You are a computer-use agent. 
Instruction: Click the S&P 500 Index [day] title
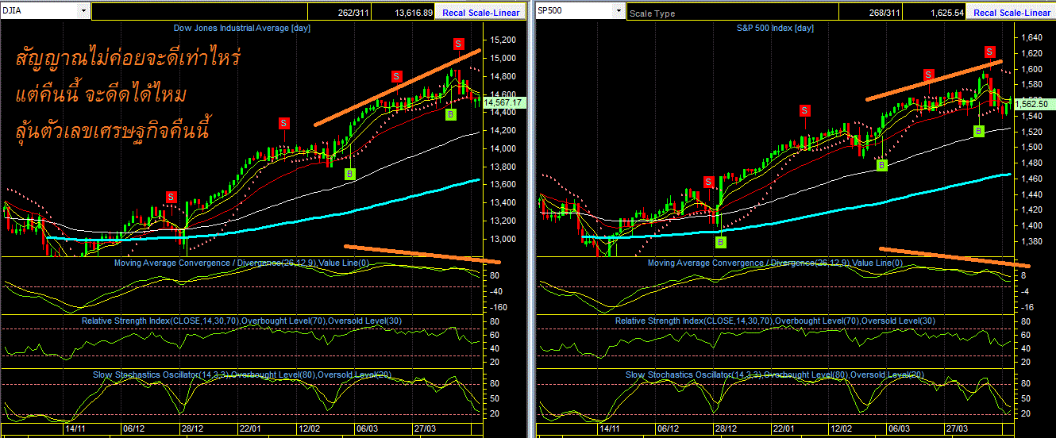774,28
